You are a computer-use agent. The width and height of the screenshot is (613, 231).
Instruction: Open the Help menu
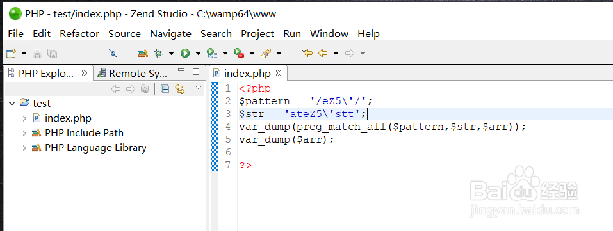click(368, 34)
